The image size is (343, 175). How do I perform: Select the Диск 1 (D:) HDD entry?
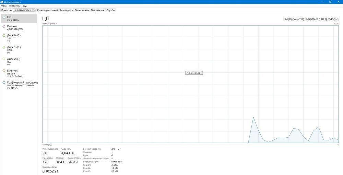19,50
